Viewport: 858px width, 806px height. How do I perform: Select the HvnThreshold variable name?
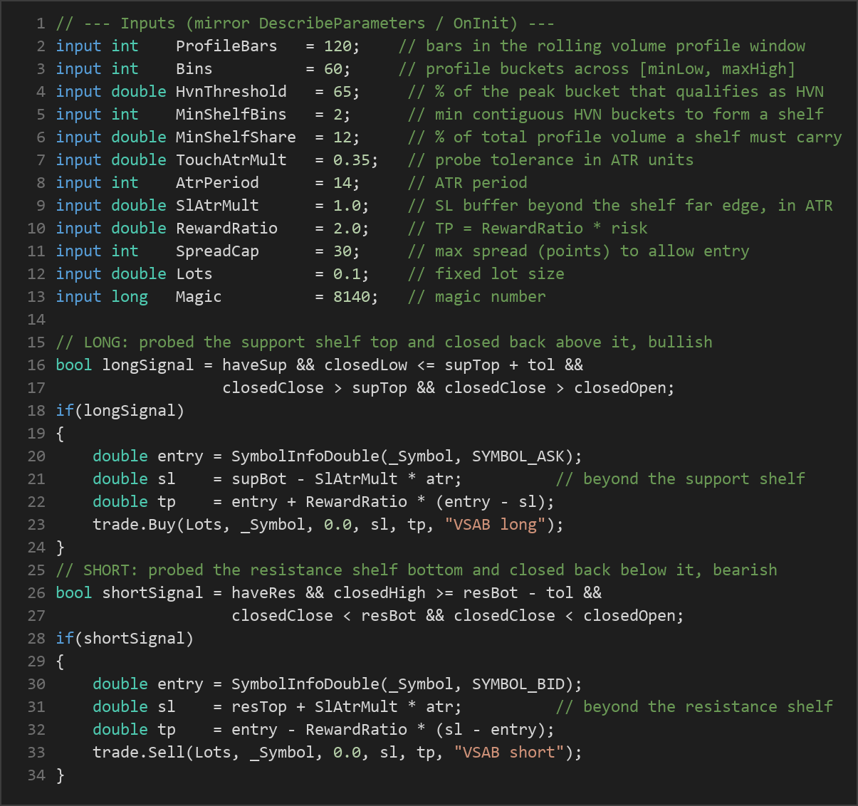pyautogui.click(x=231, y=92)
